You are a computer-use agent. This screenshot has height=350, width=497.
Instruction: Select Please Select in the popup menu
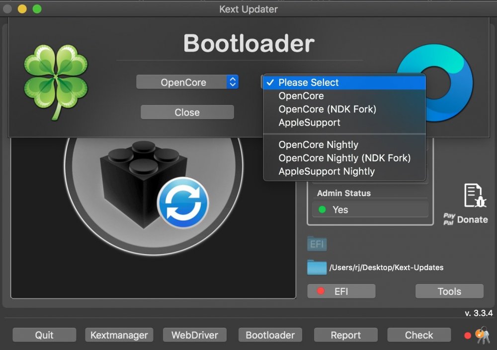tap(344, 82)
